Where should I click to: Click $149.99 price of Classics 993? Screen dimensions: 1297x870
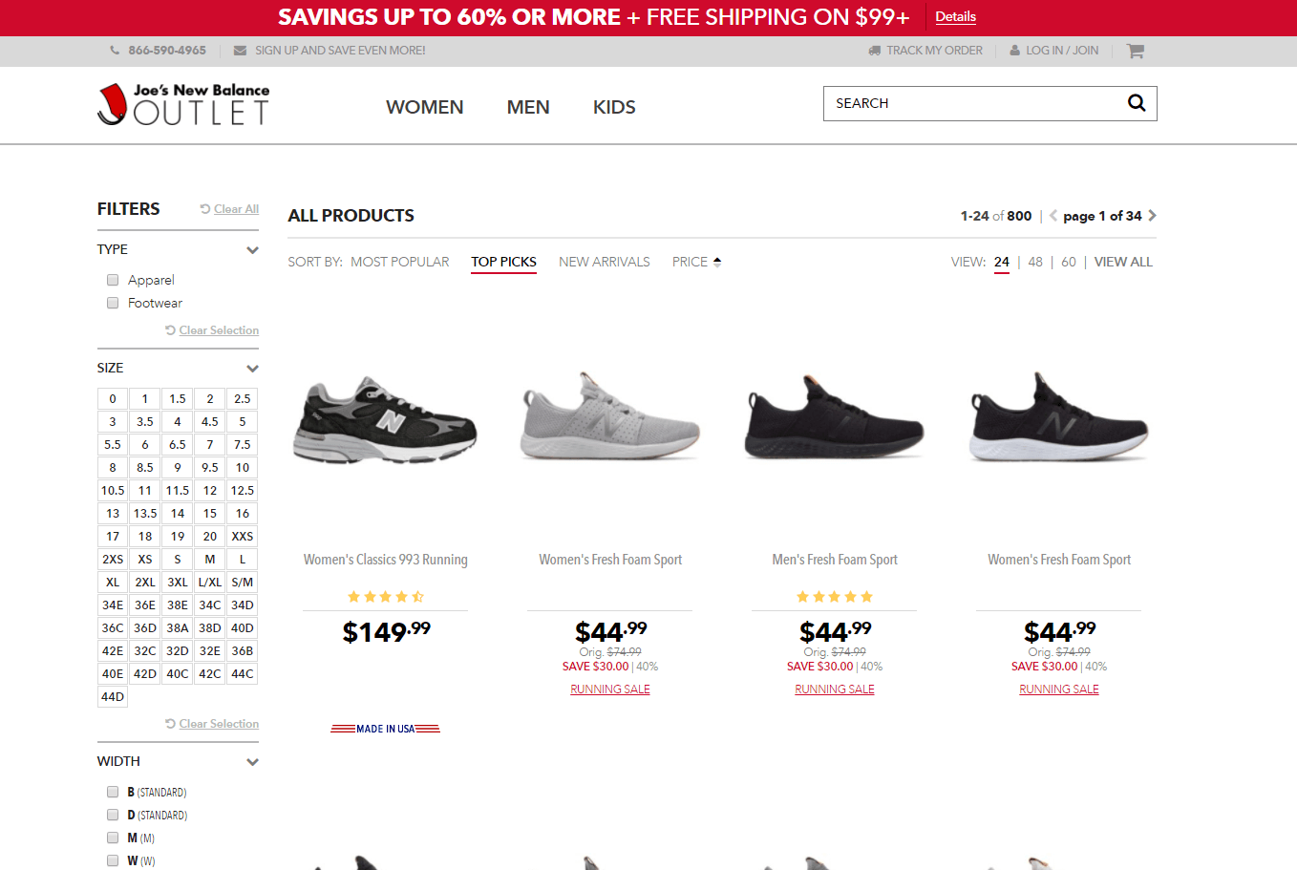click(386, 631)
